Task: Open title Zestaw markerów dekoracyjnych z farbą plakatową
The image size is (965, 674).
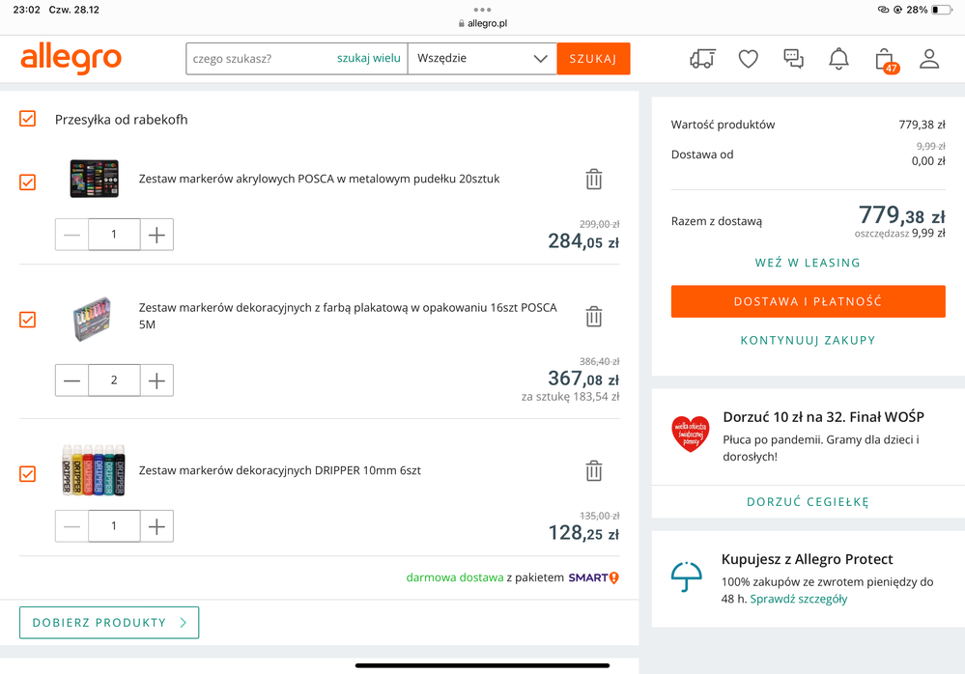Action: pos(348,316)
